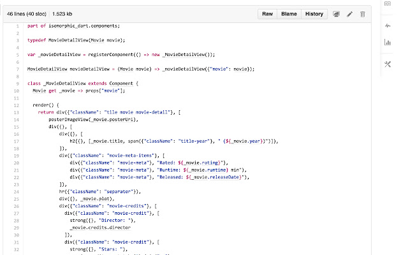Select line number 1
Screen dimensions: 408x255
tap(18, 26)
